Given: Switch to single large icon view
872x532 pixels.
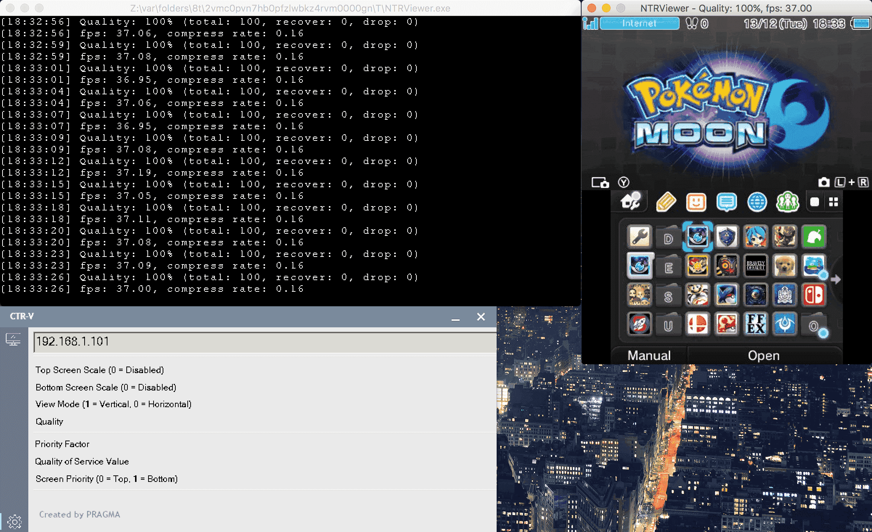Looking at the screenshot, I should pyautogui.click(x=815, y=202).
